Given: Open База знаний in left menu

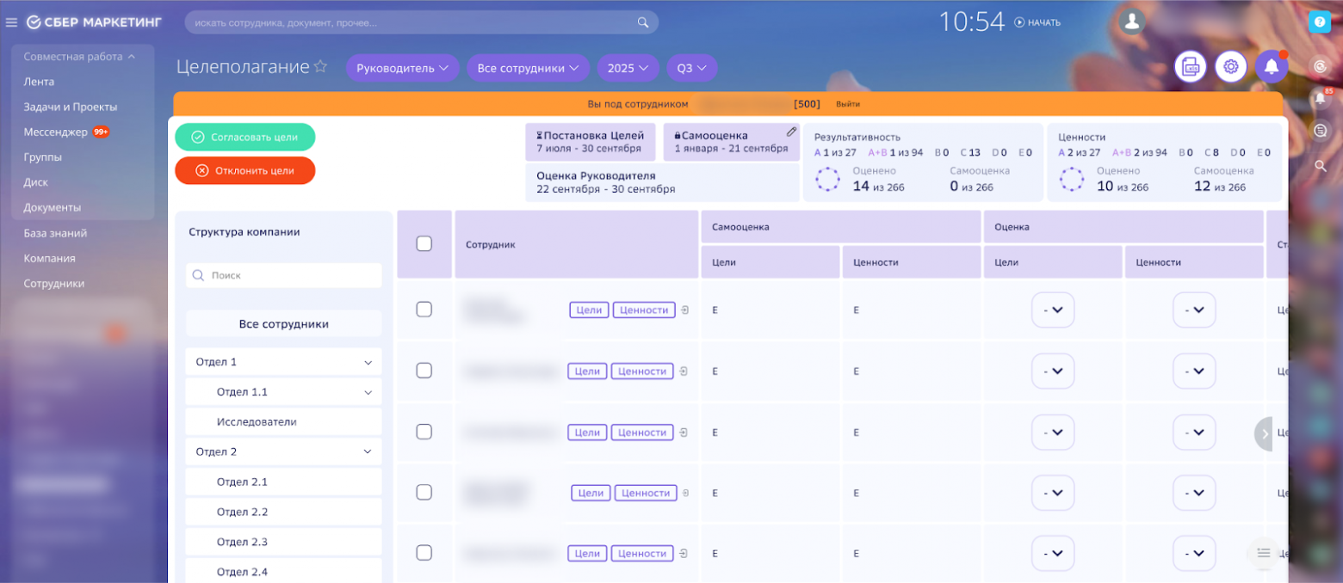Looking at the screenshot, I should pyautogui.click(x=55, y=233).
